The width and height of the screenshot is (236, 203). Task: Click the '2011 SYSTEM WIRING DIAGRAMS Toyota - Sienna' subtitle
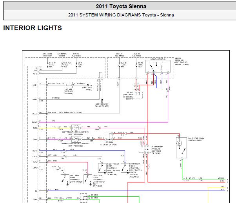[x=121, y=15]
